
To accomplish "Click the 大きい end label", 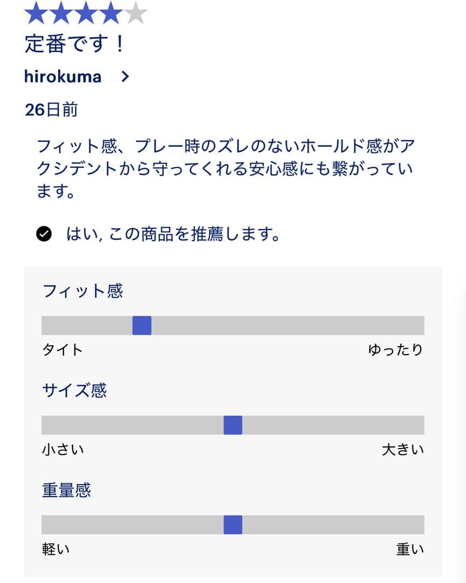I will coord(403,450).
